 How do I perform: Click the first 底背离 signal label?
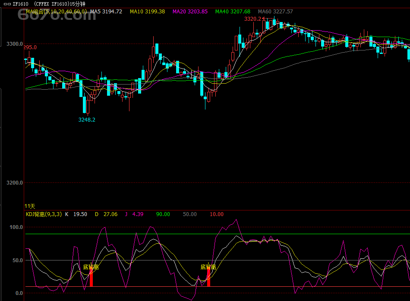click(x=91, y=267)
